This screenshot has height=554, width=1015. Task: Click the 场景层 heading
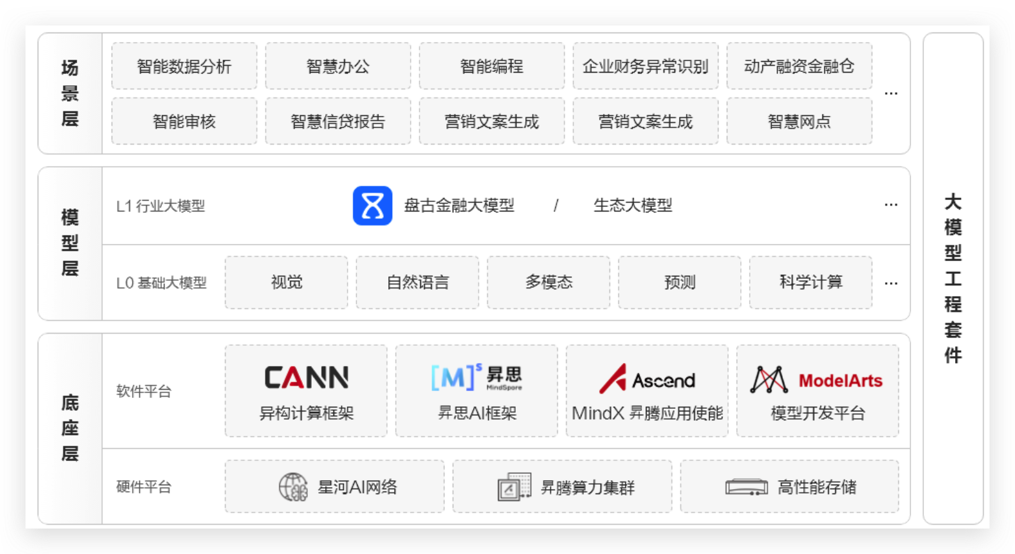click(x=69, y=93)
